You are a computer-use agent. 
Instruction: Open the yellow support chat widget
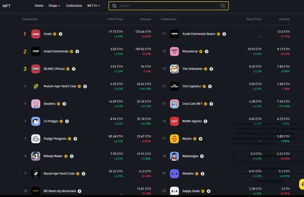[x=302, y=184]
